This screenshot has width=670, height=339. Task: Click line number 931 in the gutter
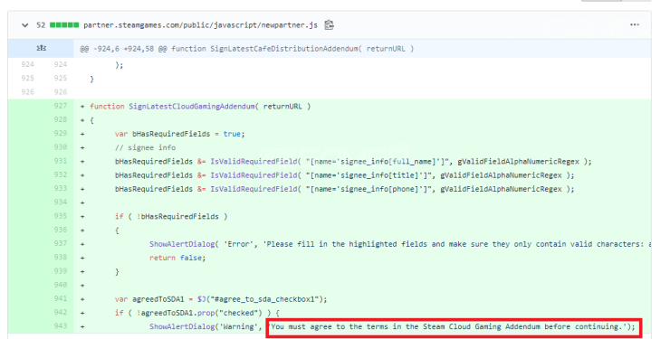click(61, 161)
